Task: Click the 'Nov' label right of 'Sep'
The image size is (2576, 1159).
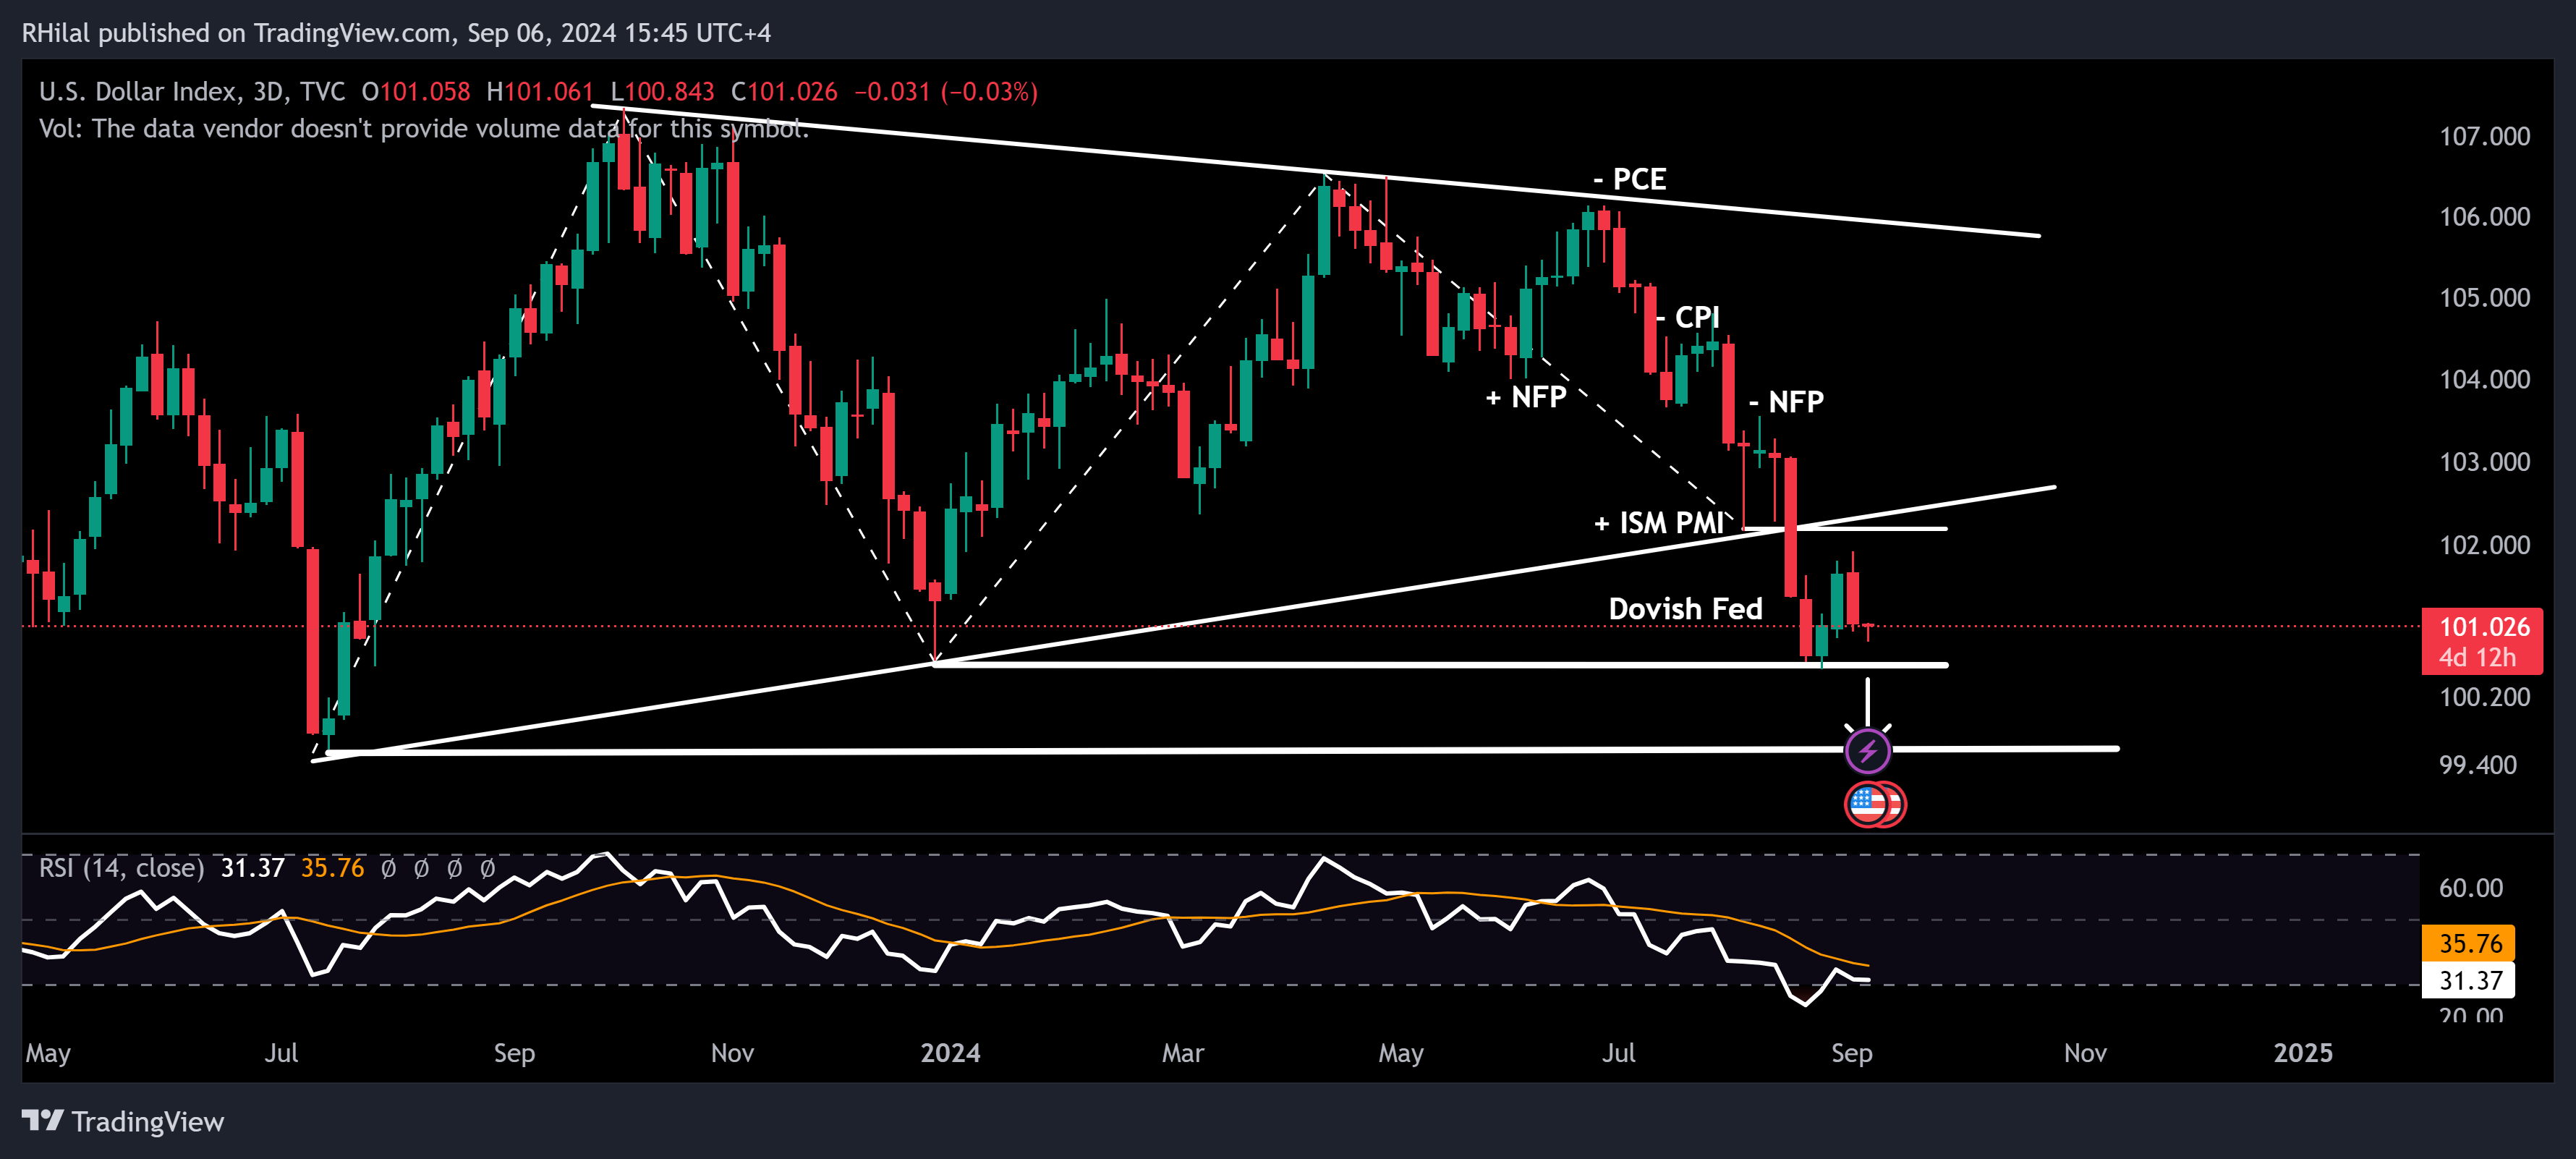Action: coord(2085,1053)
